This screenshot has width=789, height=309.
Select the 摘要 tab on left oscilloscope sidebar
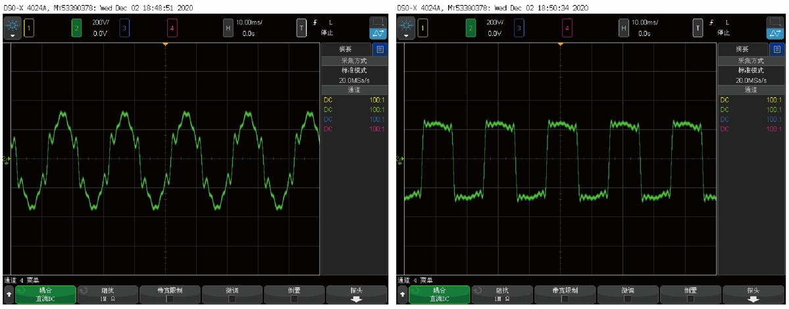click(x=345, y=49)
